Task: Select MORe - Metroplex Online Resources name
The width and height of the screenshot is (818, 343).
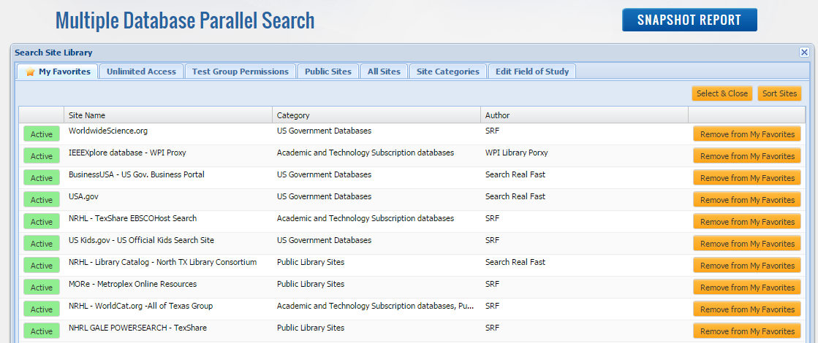Action: [x=132, y=284]
